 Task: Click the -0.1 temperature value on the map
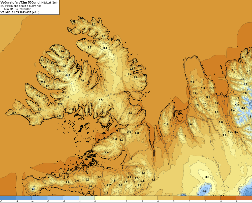(x=105, y=48)
